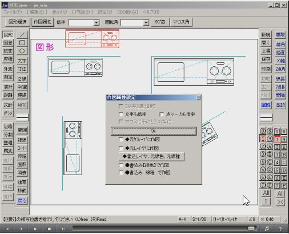Image resolution: width=289 pixels, height=234 pixels.
Task: Open the 距離 distance tool
Action: (x=8, y=95)
